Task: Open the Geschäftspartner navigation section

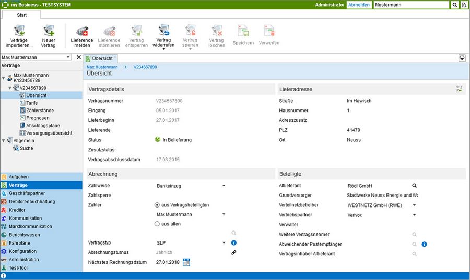Action: pyautogui.click(x=41, y=193)
